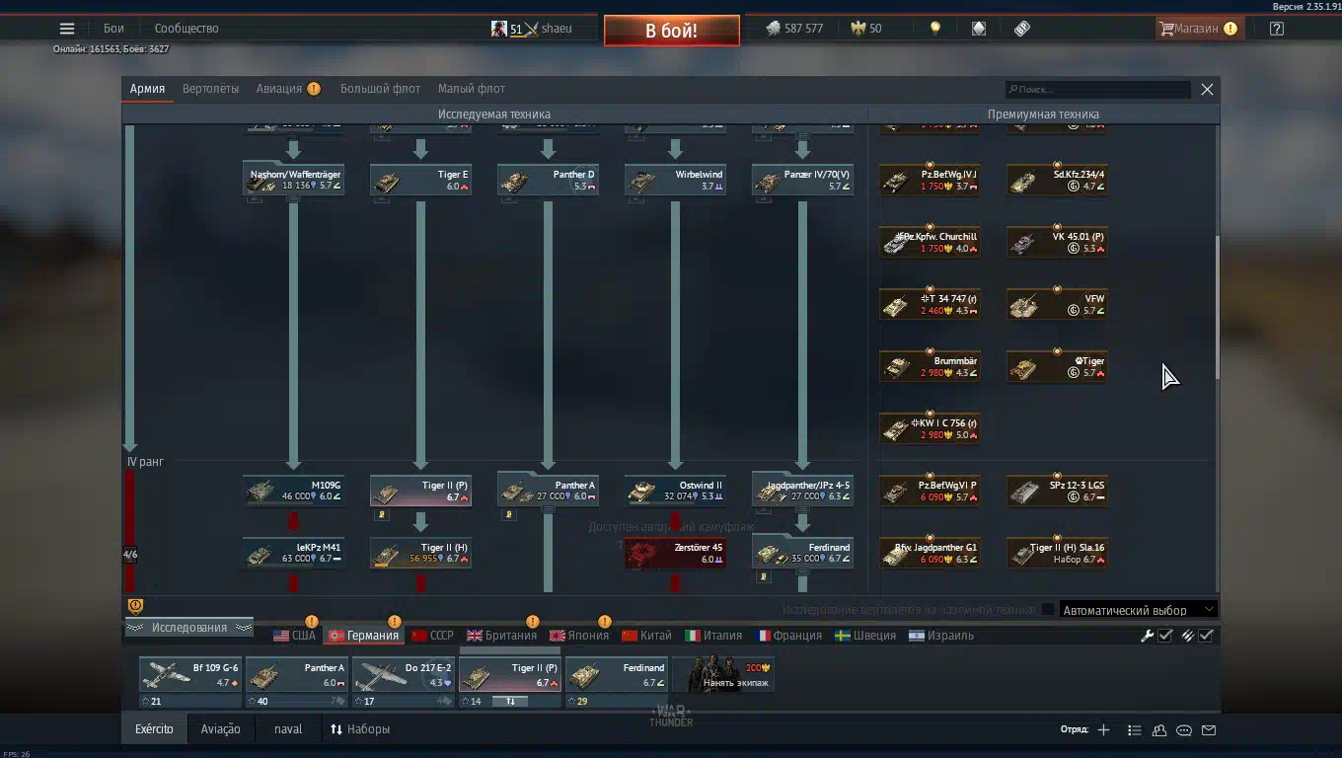
Task: Select the Британия nation tab
Action: tap(502, 636)
